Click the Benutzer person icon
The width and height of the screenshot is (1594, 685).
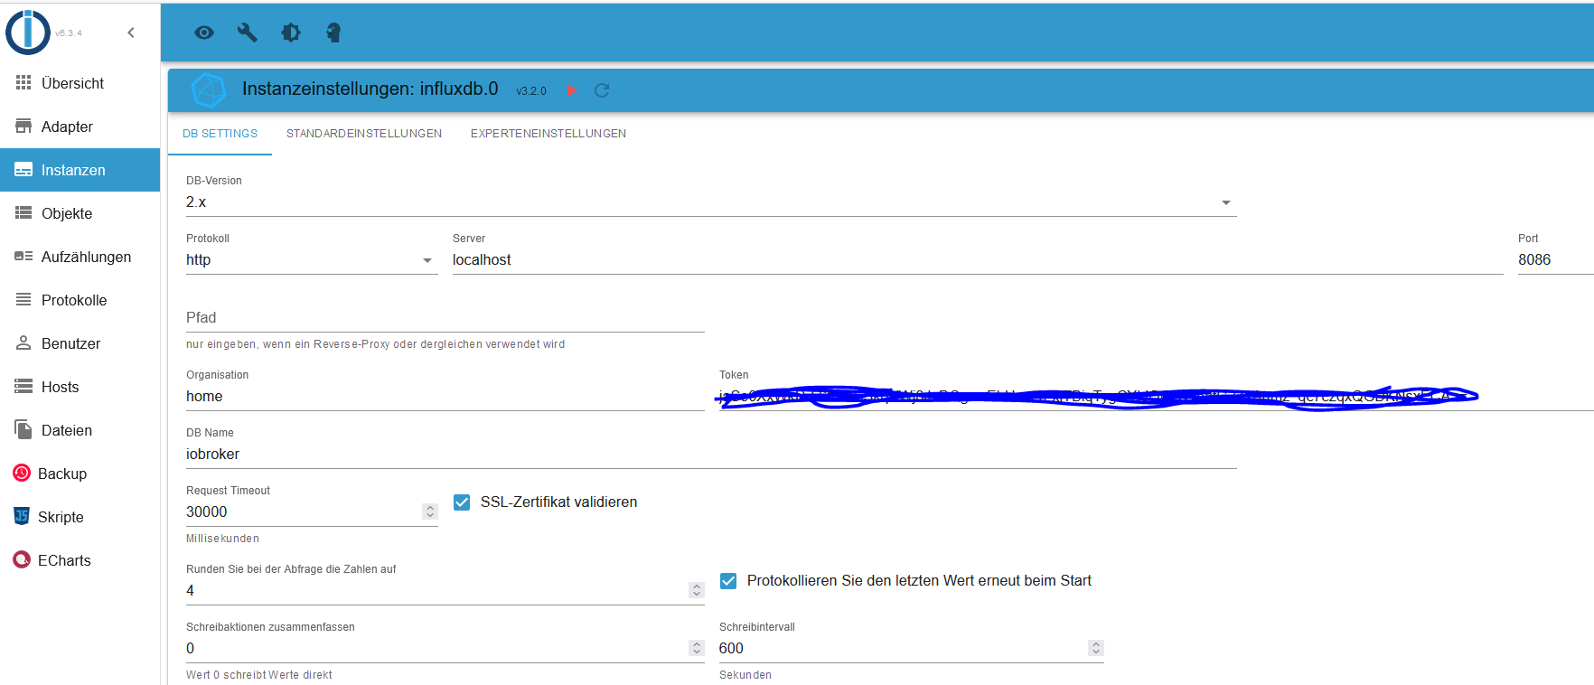tap(23, 343)
